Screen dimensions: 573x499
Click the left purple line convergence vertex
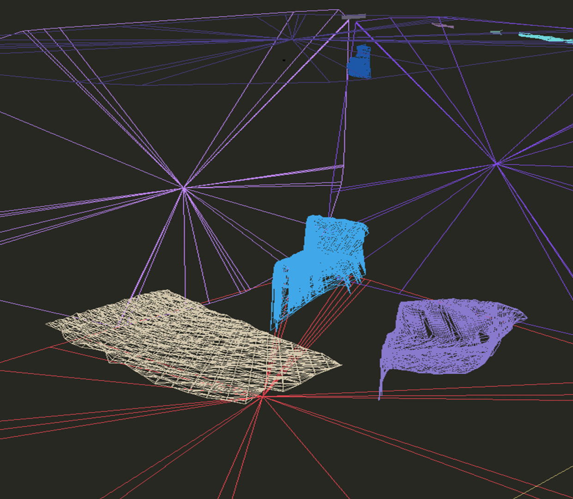click(x=184, y=188)
